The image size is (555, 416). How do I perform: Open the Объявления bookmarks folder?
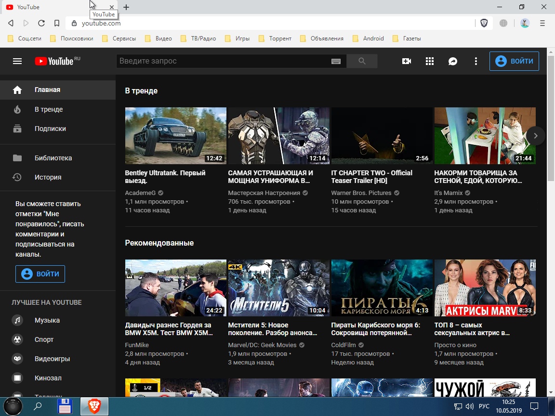point(322,39)
